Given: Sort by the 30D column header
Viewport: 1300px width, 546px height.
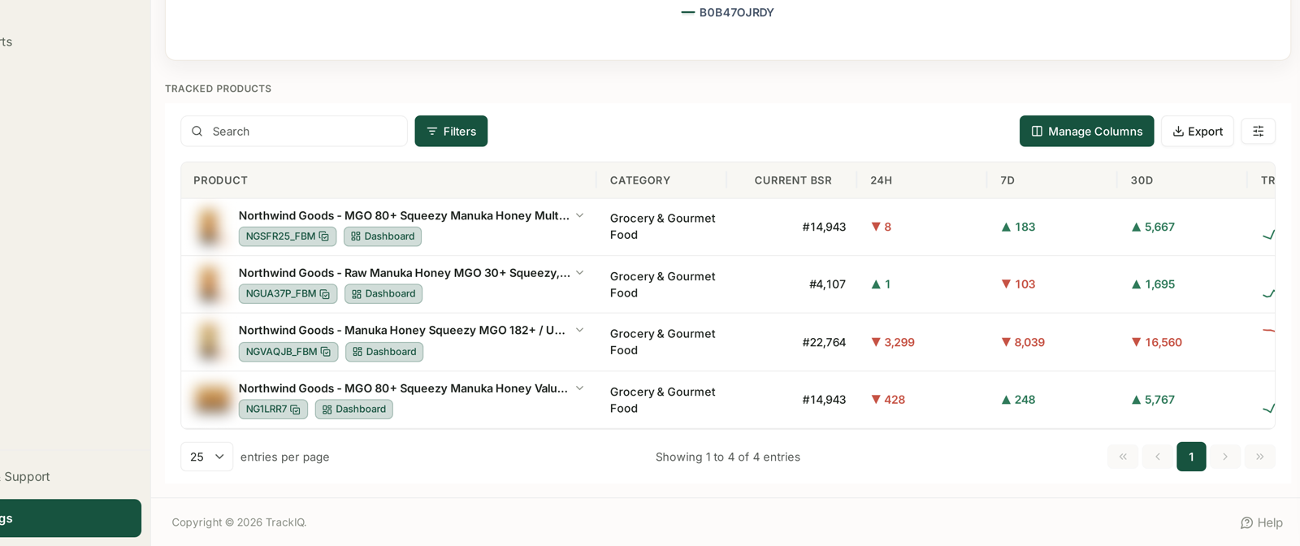Looking at the screenshot, I should [1142, 180].
